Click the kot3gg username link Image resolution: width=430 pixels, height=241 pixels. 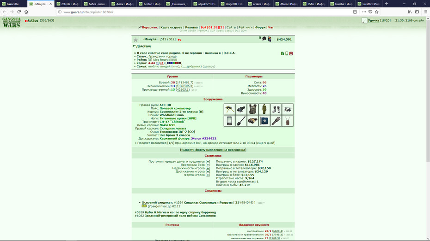(33, 20)
